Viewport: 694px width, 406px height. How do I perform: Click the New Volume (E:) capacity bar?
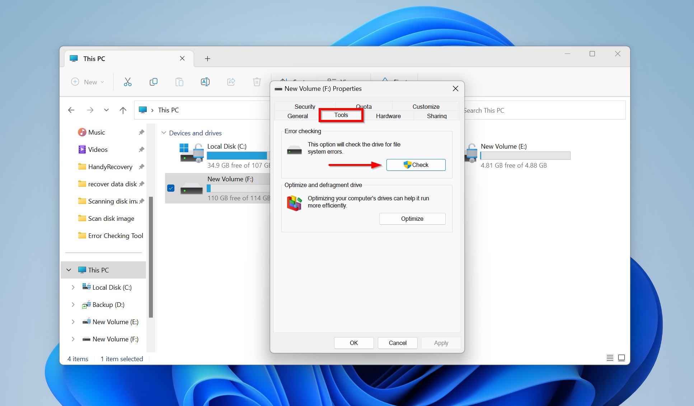click(x=525, y=155)
